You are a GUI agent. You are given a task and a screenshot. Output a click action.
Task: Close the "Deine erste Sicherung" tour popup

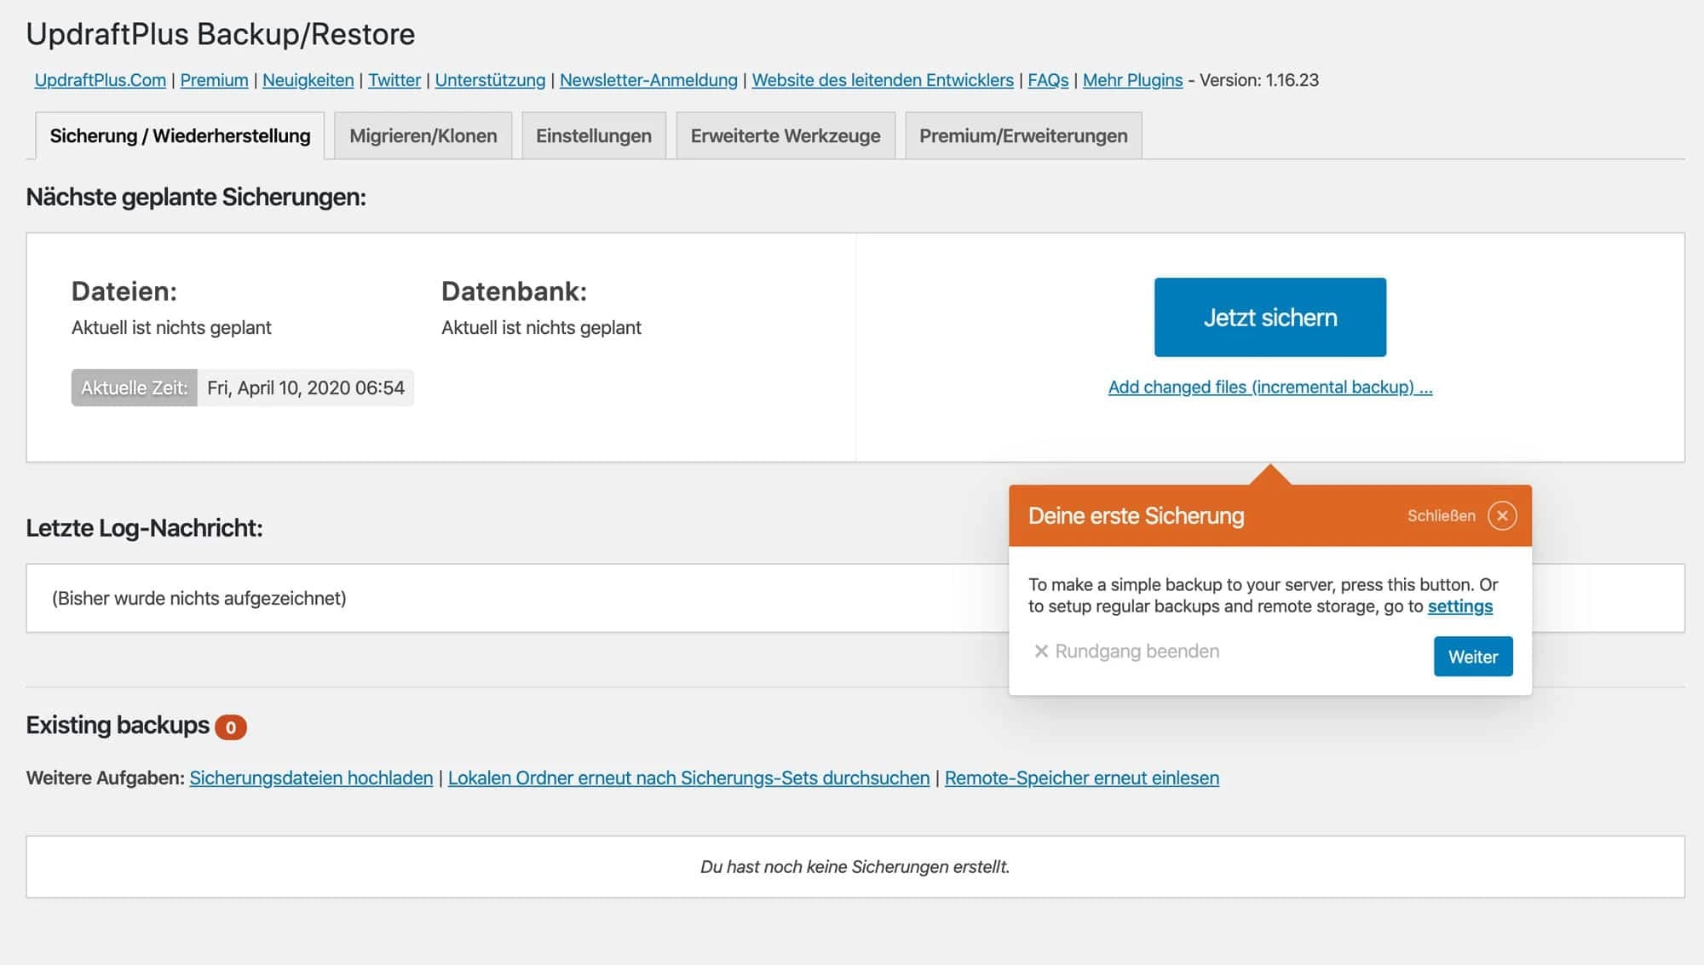click(x=1503, y=515)
